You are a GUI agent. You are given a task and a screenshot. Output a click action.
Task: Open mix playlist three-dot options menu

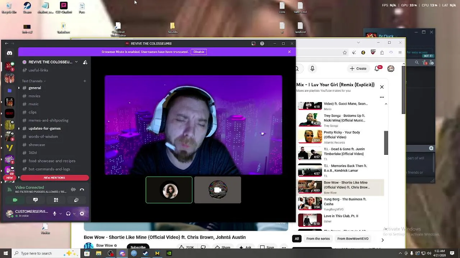pyautogui.click(x=382, y=97)
